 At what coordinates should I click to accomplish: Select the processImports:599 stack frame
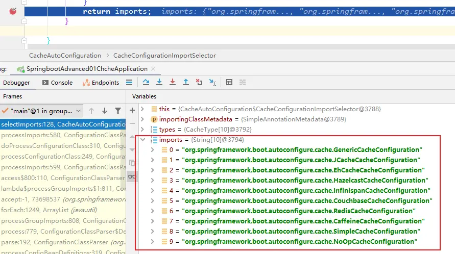point(63,167)
